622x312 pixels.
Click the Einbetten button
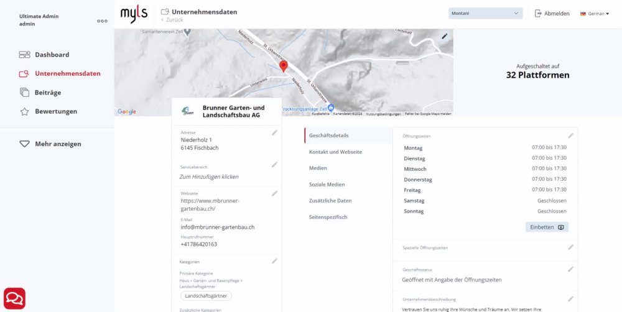pos(547,227)
